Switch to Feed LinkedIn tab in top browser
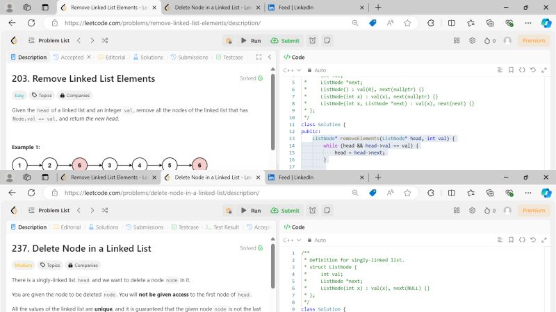This screenshot has width=556, height=312. click(x=316, y=8)
